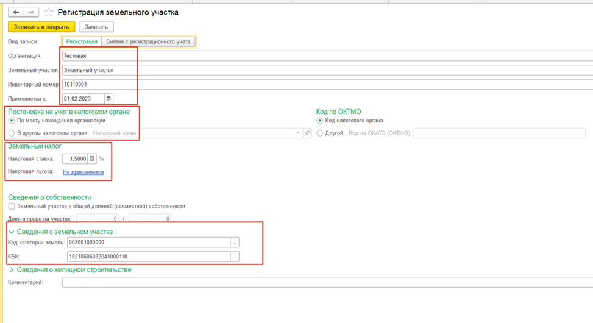Viewport: 593px width, 323px height.
Task: Click КБК field 18210606032041000110
Action: [149, 257]
